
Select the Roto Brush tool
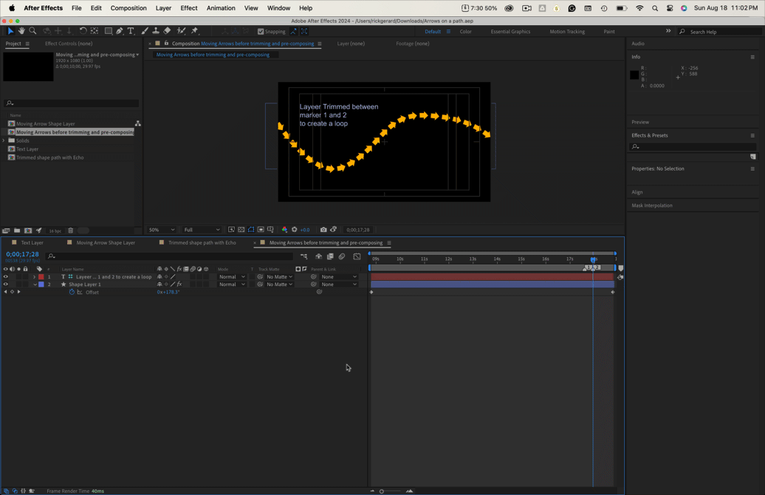click(181, 31)
